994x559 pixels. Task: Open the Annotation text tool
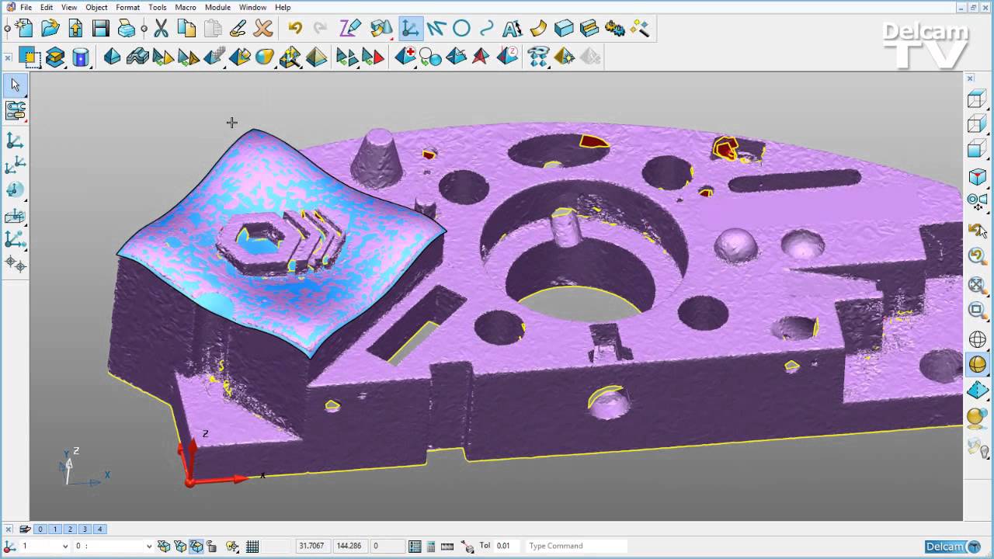click(513, 29)
